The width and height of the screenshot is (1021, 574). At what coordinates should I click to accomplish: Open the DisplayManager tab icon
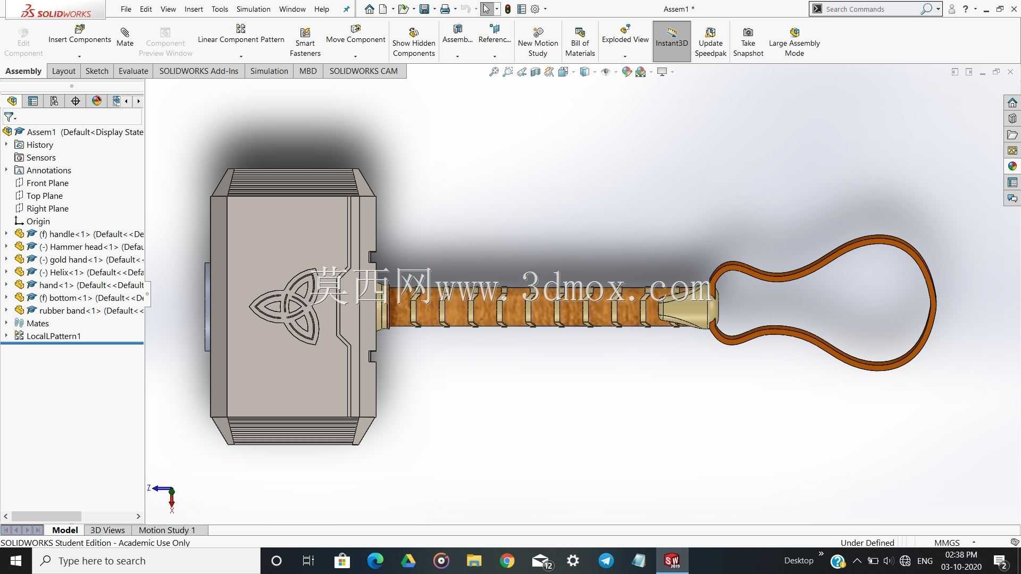click(x=97, y=101)
